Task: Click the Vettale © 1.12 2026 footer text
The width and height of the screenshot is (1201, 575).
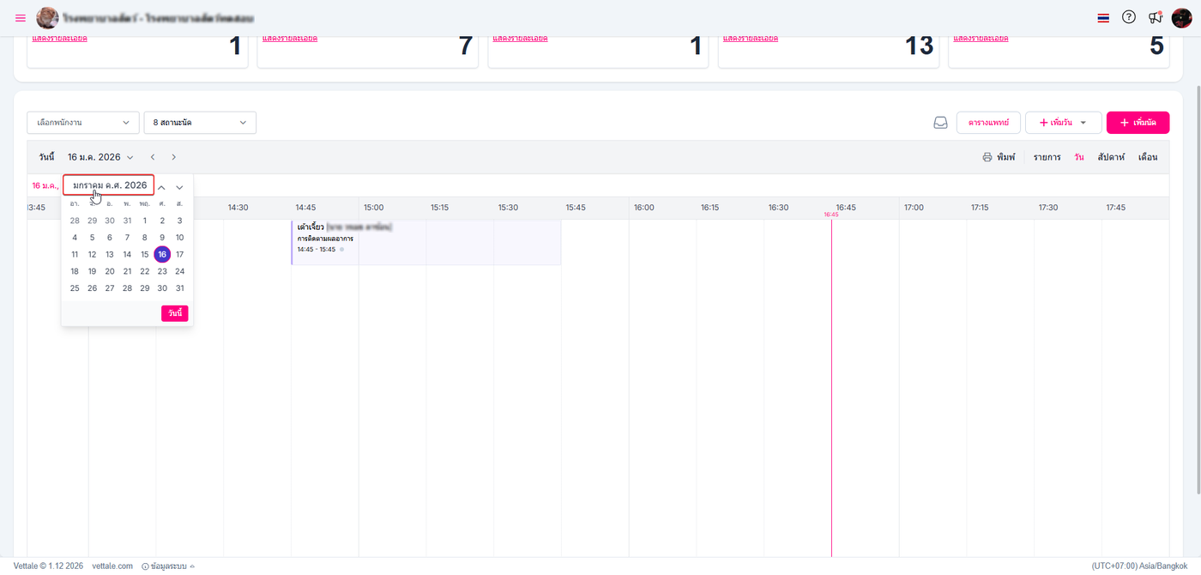Action: tap(48, 566)
